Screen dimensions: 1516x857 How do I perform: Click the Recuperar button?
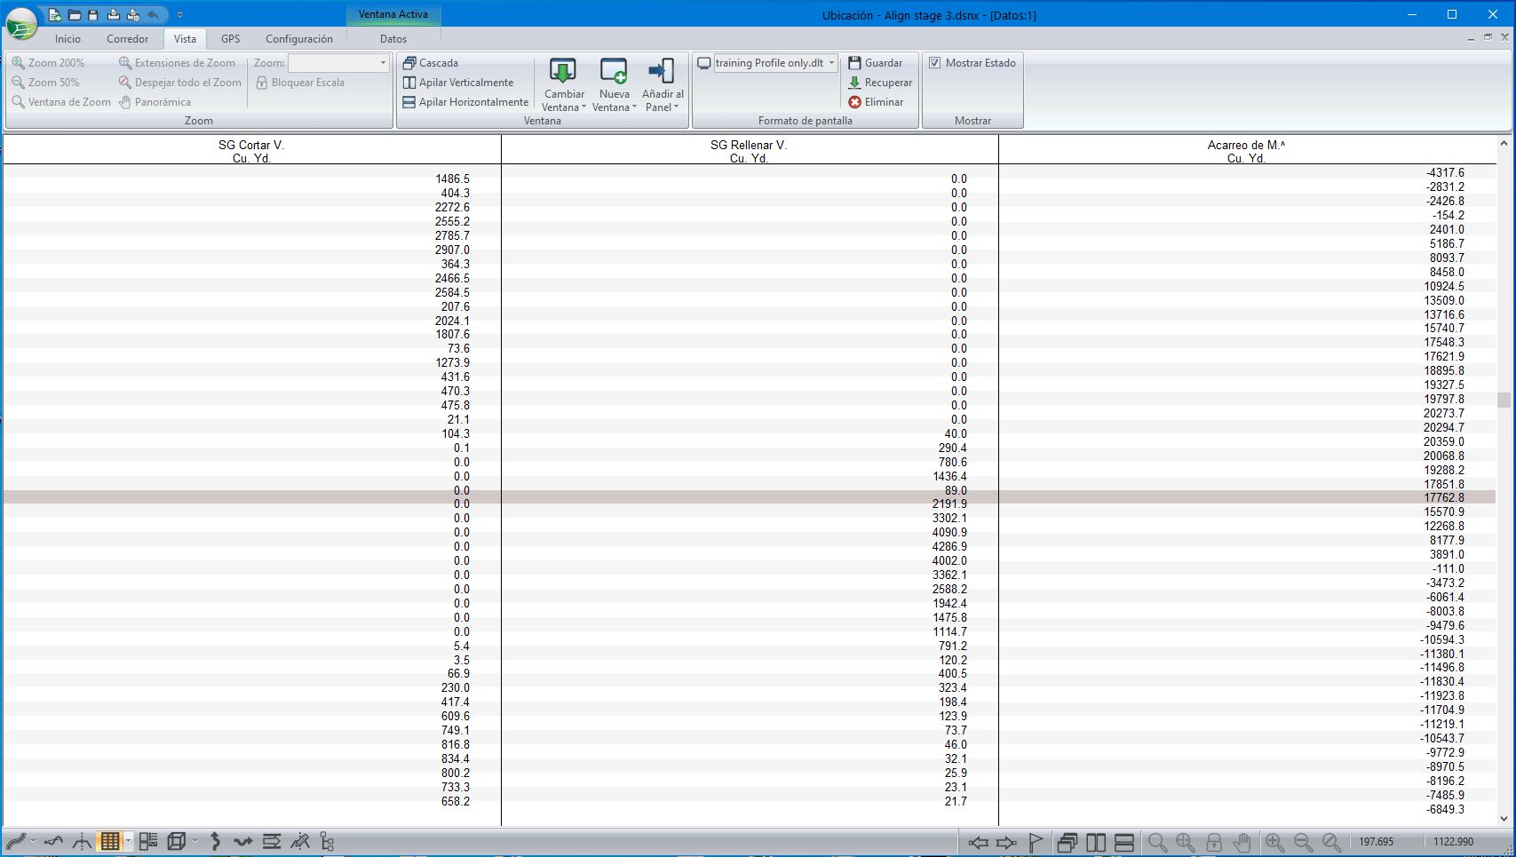[x=879, y=83]
